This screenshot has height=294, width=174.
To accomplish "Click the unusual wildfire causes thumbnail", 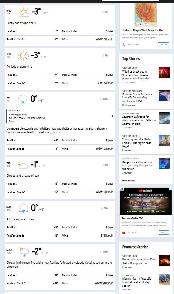I will [164, 260].
